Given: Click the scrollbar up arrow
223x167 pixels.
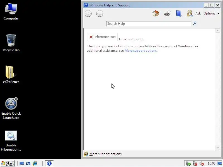Looking at the screenshot, I should pos(218,31).
